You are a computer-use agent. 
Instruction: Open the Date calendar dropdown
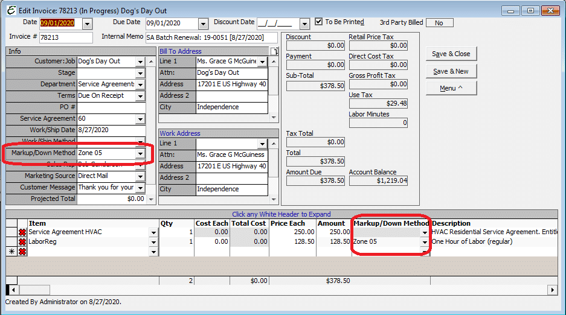(x=87, y=24)
